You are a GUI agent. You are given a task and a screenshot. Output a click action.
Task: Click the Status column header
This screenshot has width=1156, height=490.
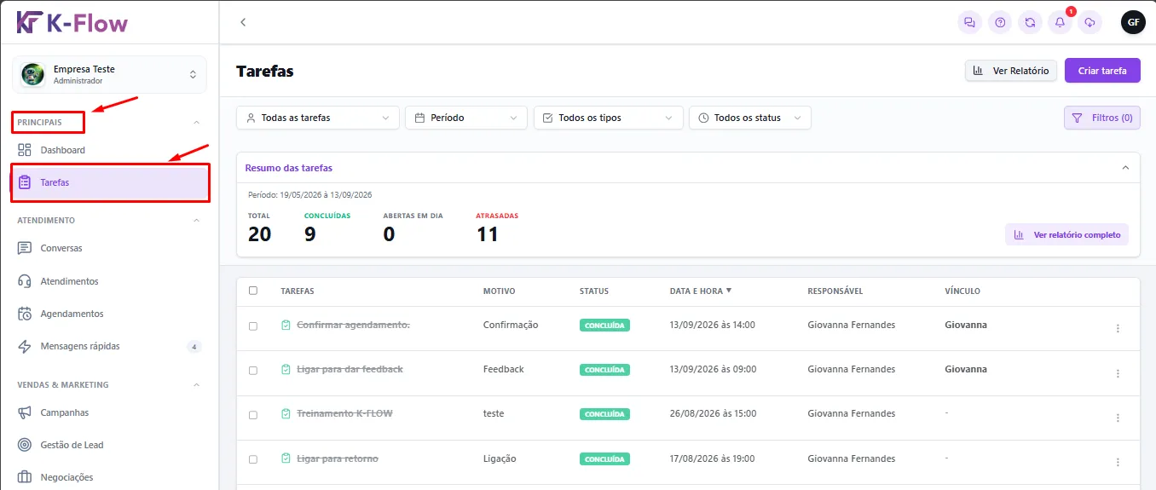pyautogui.click(x=594, y=291)
